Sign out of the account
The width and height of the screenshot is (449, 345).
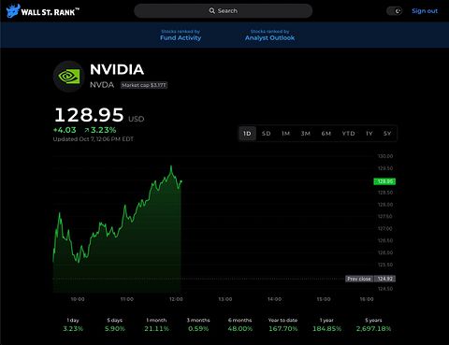pyautogui.click(x=425, y=11)
